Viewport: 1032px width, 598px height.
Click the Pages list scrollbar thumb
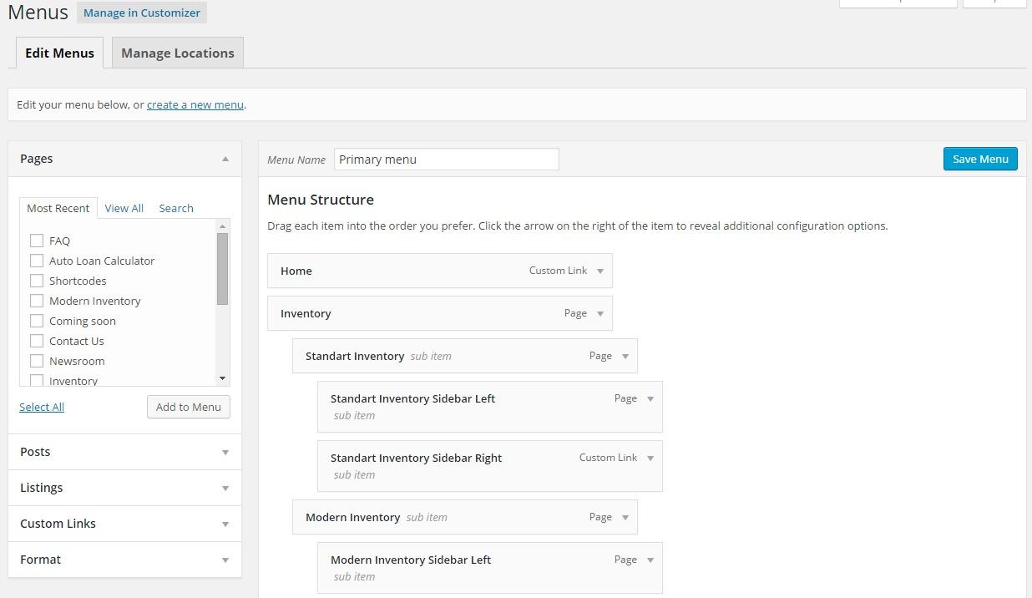222,268
